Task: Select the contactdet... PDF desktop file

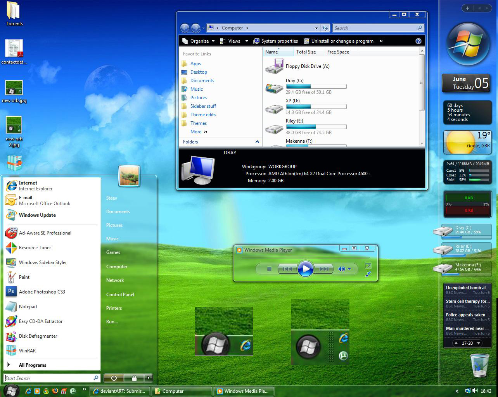Action: tap(14, 52)
